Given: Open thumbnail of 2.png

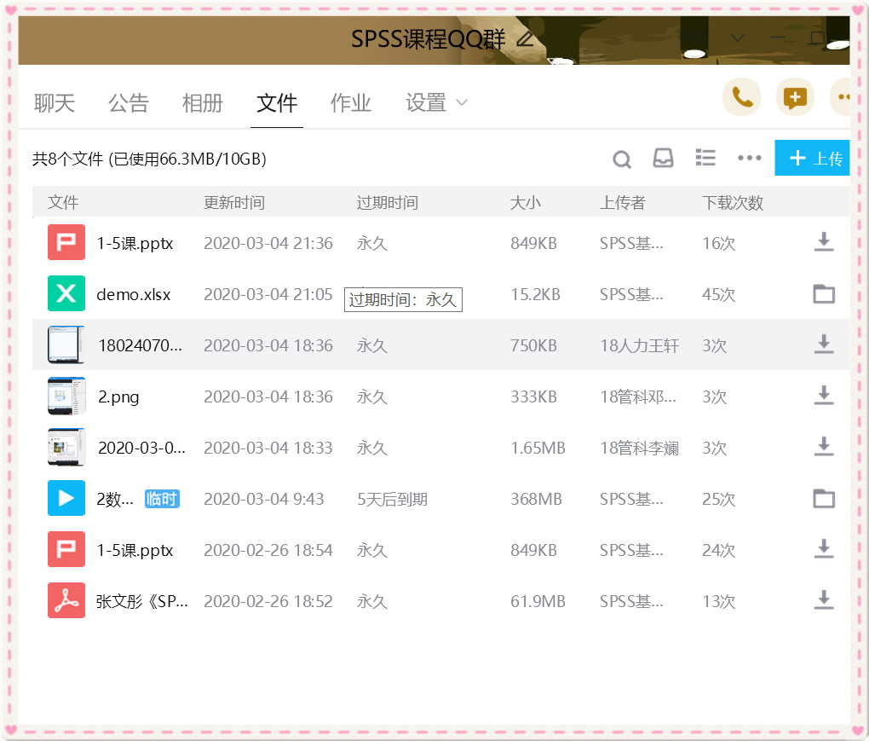Looking at the screenshot, I should click(x=66, y=396).
